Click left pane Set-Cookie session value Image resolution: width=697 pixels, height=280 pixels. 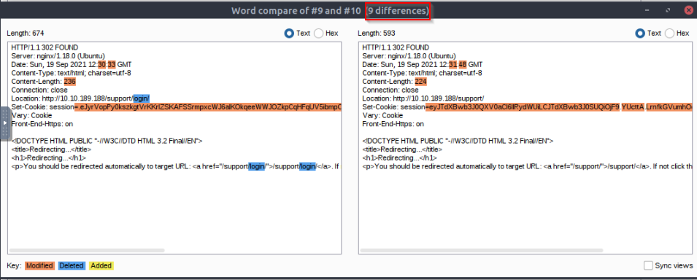(x=208, y=107)
